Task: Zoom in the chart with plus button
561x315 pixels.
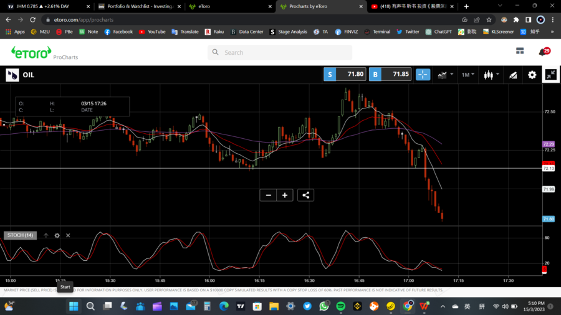Action: [x=285, y=195]
